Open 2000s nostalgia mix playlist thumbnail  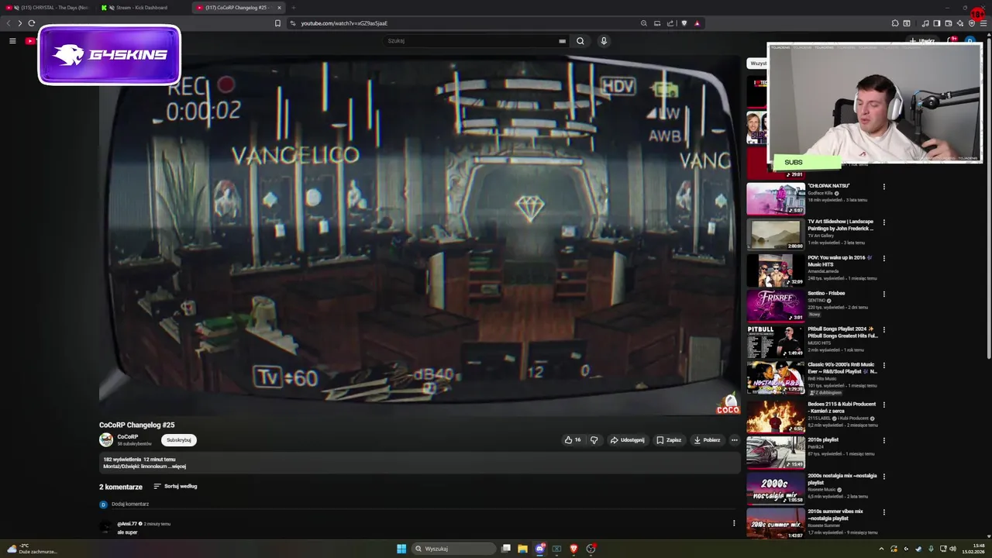776,488
